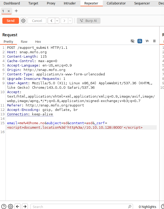Screen dimensions: 164x209
Task: Click the Content-Type header line
Action: [56, 74]
